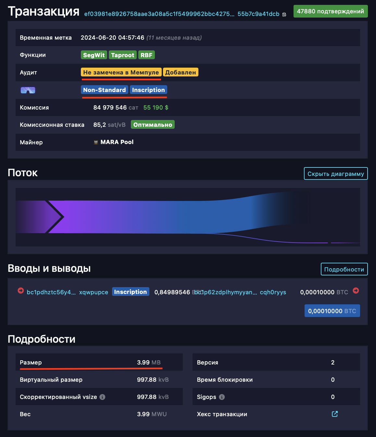The width and height of the screenshot is (376, 437).
Task: Click the SegWit feature badge
Action: click(x=94, y=55)
